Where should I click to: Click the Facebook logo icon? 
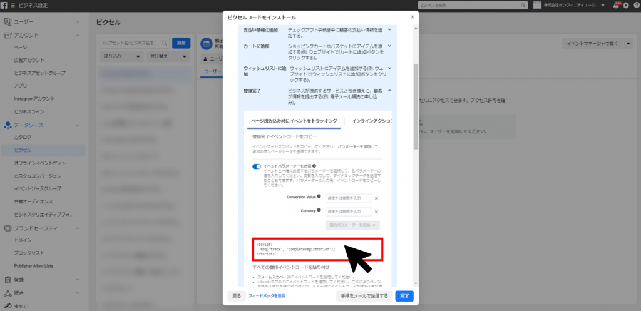tap(4, 5)
